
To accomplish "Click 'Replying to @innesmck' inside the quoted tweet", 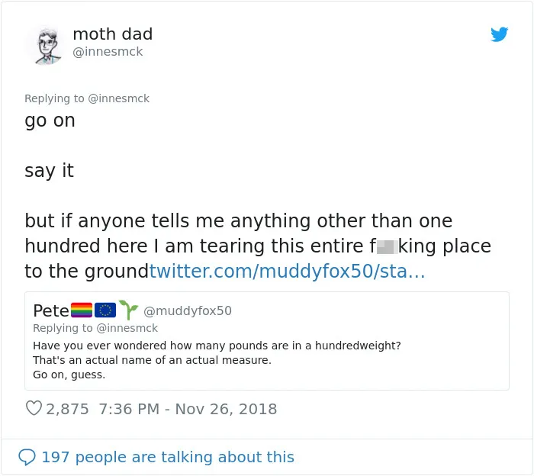I will click(95, 328).
